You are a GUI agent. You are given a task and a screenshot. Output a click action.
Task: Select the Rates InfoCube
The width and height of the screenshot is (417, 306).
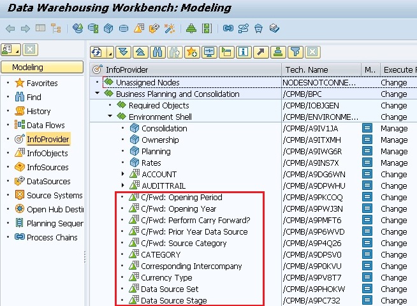pyautogui.click(x=151, y=163)
